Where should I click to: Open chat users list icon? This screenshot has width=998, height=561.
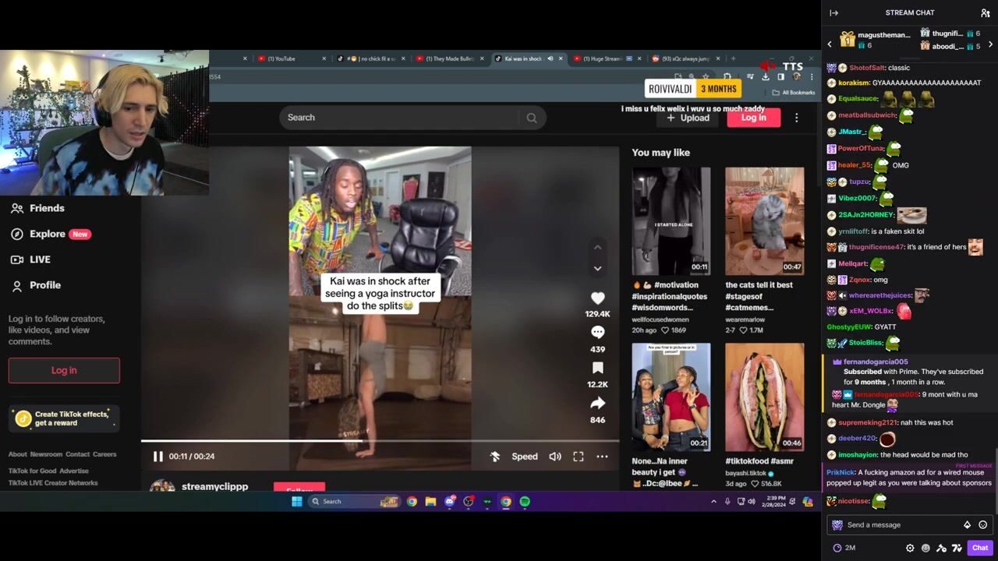pyautogui.click(x=985, y=12)
